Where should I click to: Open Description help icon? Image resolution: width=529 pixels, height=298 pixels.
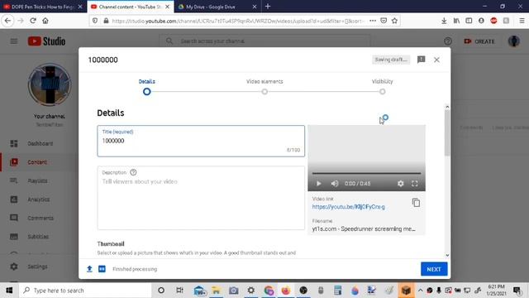pyautogui.click(x=133, y=172)
